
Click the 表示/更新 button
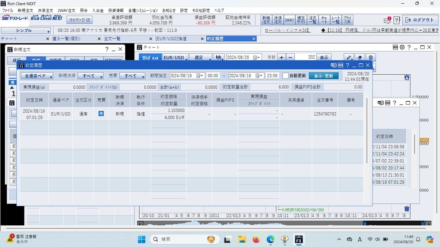(x=324, y=76)
